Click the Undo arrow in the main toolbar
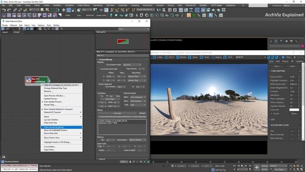The width and height of the screenshot is (305, 172). coord(4,10)
